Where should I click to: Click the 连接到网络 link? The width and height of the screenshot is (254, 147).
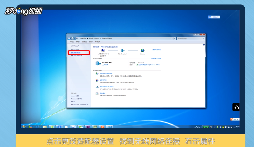tap(103, 80)
